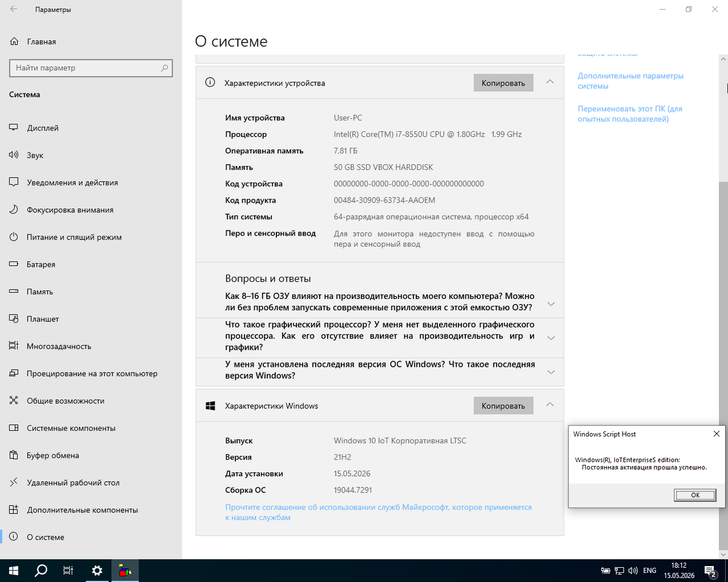Viewport: 728px width, 582px height.
Task: Select the Системные компоненты icon
Action: coord(14,428)
